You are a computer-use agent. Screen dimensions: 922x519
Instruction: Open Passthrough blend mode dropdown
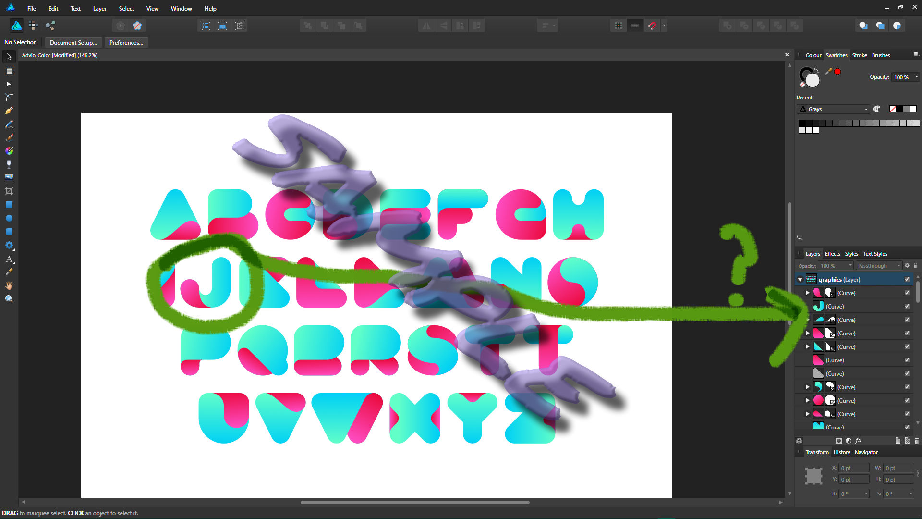(x=879, y=266)
